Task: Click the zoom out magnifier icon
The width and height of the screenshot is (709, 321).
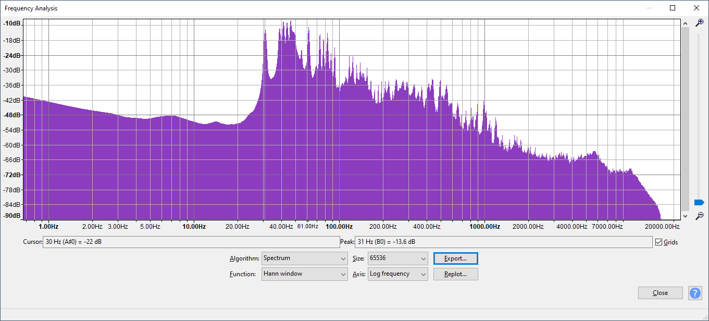Action: pos(699,216)
